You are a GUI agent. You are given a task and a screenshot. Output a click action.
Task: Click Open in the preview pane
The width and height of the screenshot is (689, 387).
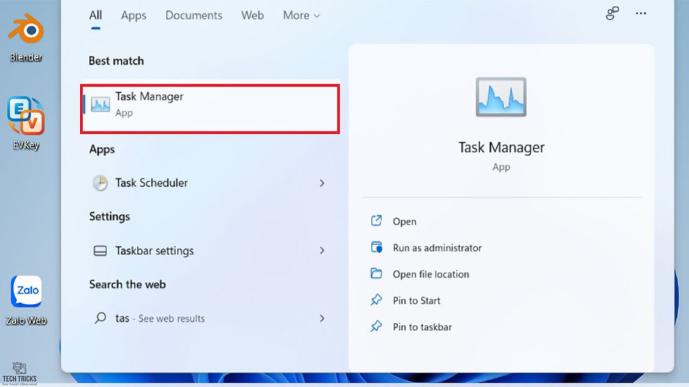pyautogui.click(x=404, y=221)
